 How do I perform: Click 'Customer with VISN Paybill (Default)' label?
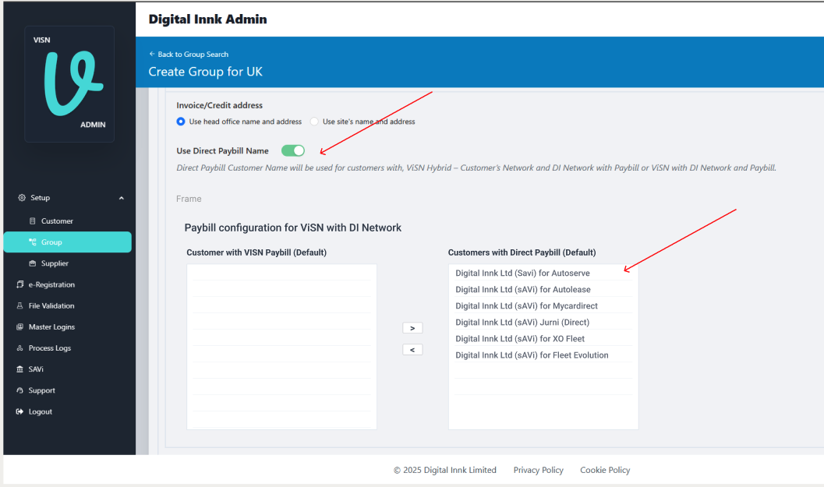[256, 252]
